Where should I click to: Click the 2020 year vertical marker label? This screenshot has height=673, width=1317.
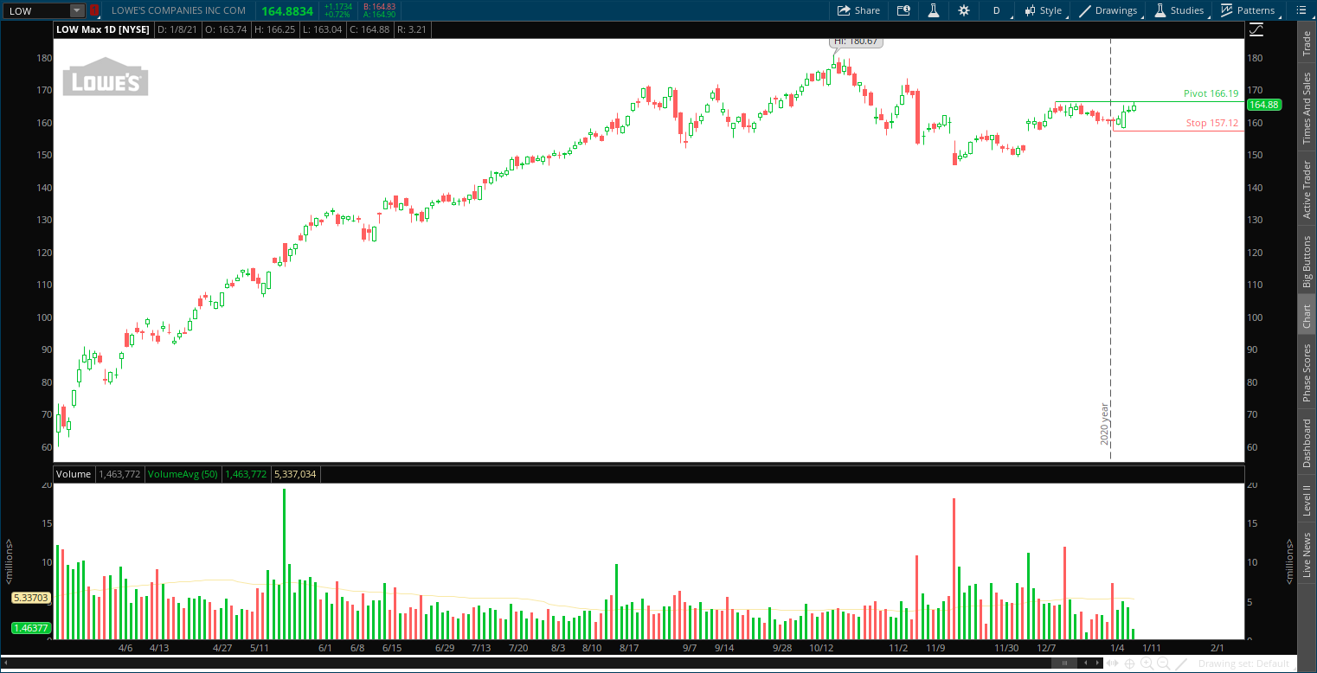1104,424
